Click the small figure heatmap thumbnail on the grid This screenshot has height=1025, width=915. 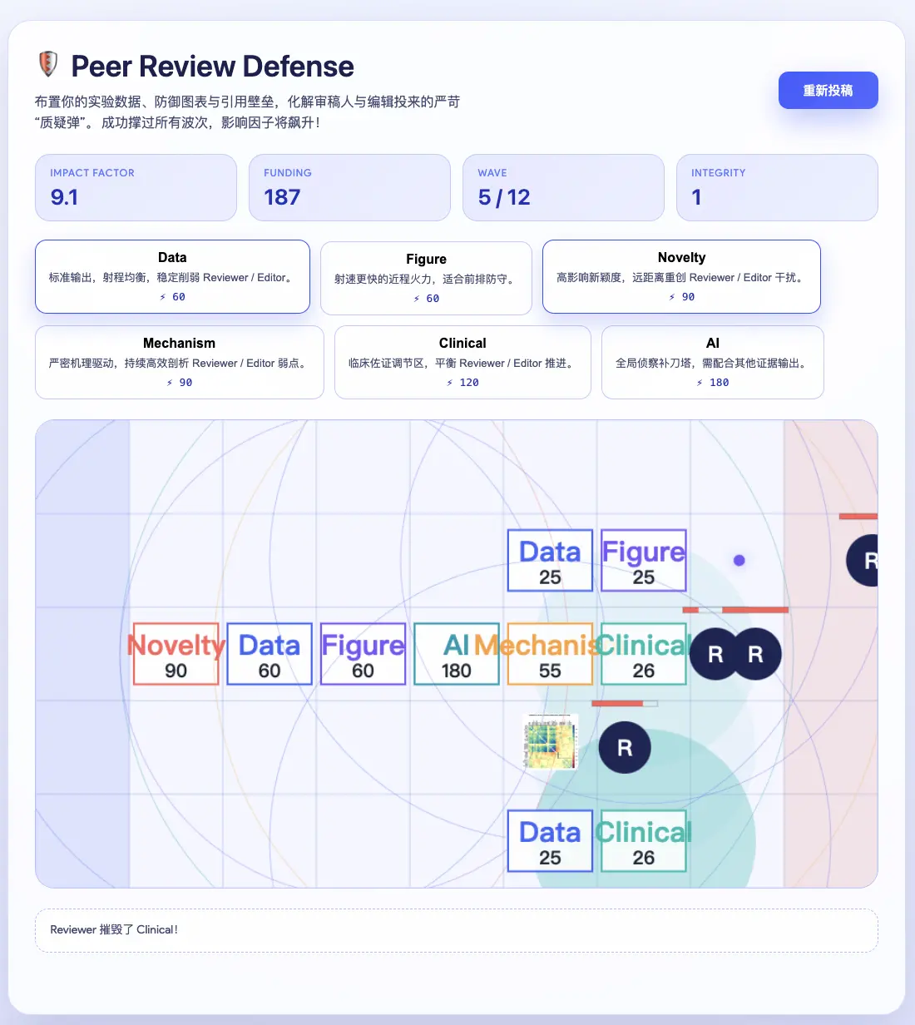pos(549,740)
